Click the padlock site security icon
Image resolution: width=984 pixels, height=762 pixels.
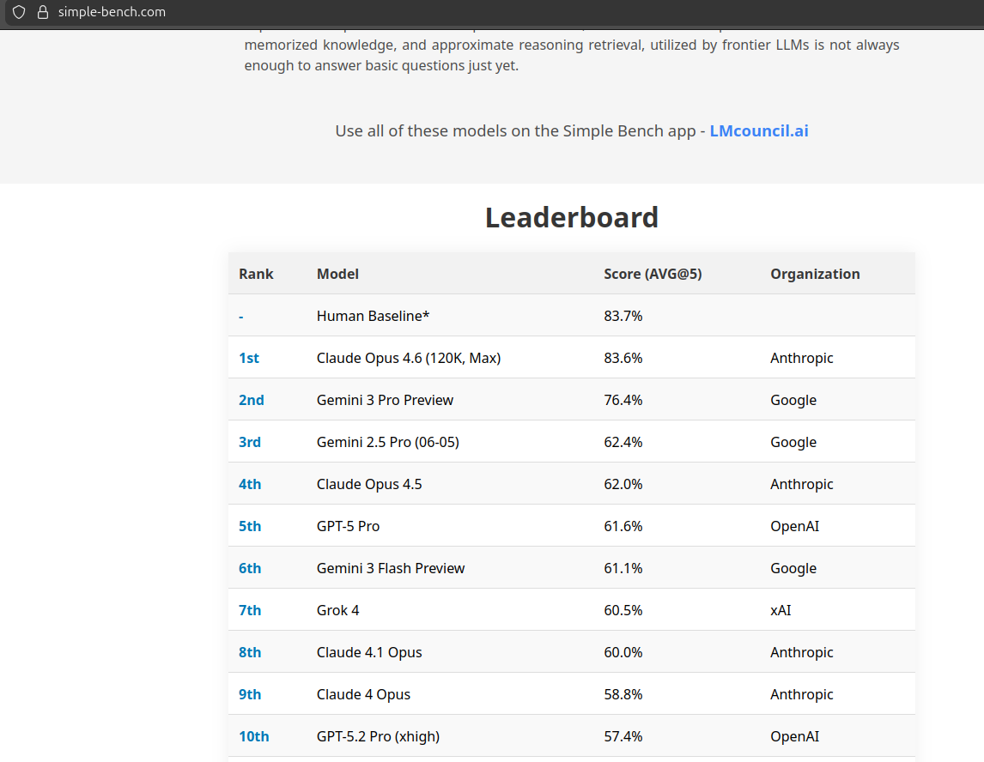tap(42, 12)
